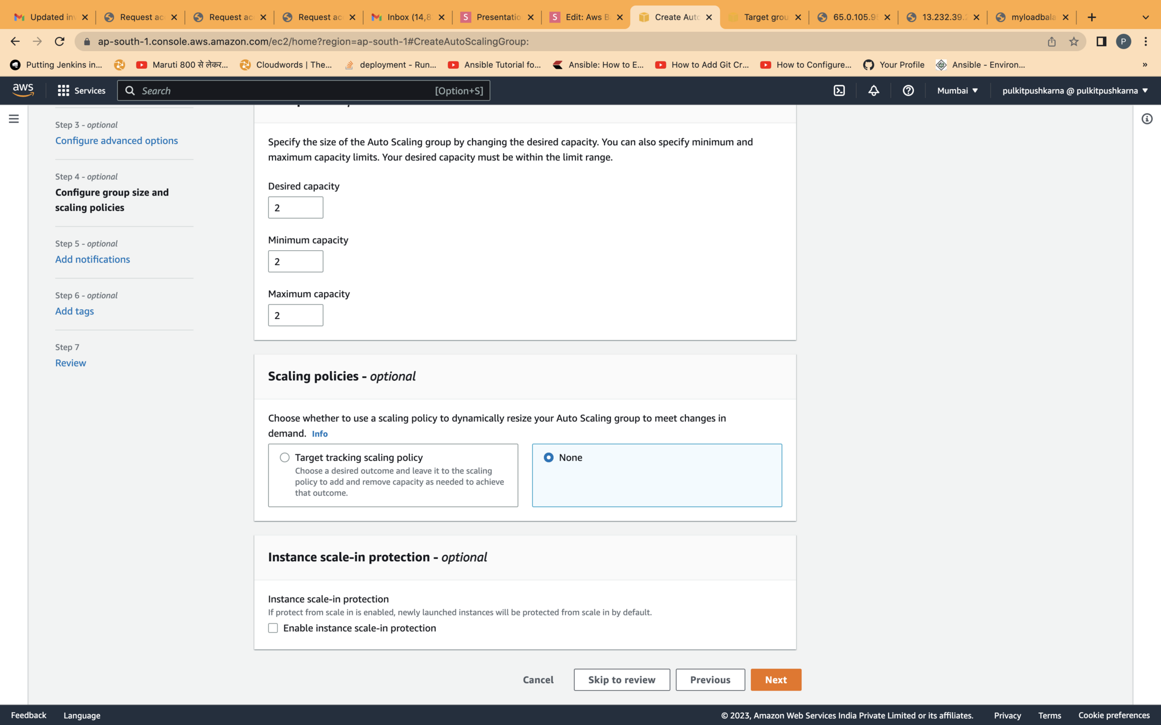Expand the Mumbai region dropdown
This screenshot has height=725, width=1161.
point(957,91)
